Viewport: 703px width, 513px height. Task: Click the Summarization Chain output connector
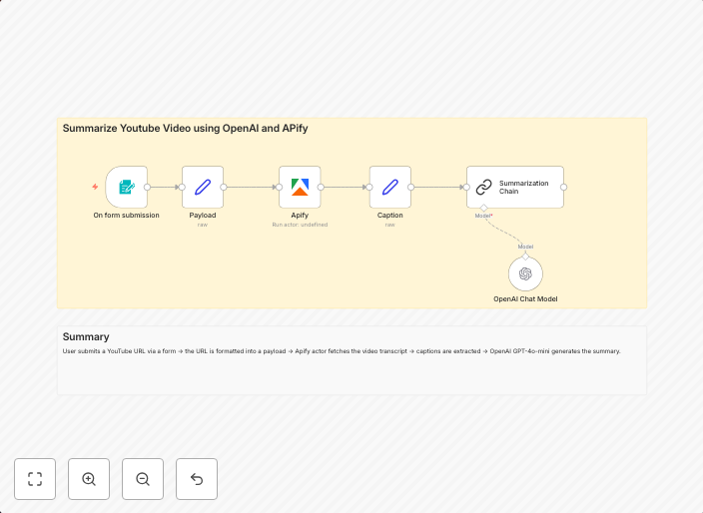pyautogui.click(x=564, y=187)
